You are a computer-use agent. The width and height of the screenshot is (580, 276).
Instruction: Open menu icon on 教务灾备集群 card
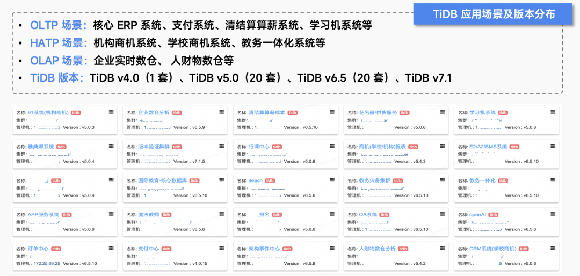[442, 180]
